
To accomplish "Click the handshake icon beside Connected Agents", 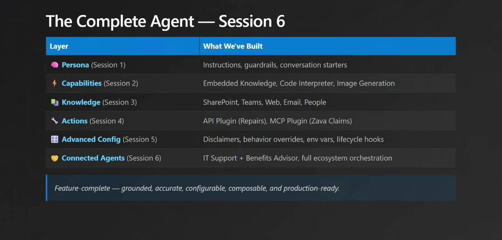I will [x=54, y=158].
